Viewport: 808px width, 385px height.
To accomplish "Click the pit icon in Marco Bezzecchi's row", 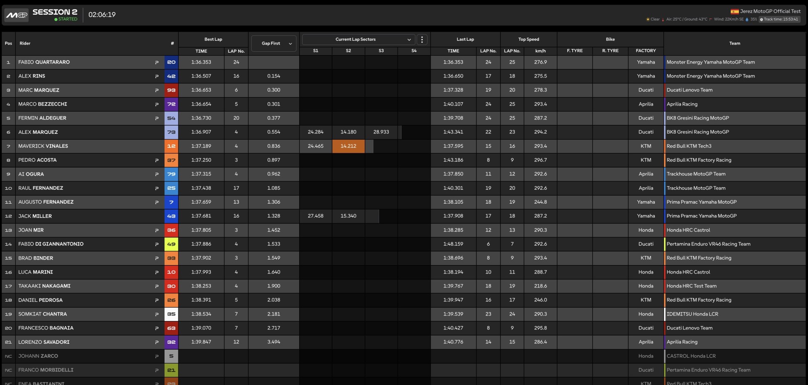I will point(157,104).
